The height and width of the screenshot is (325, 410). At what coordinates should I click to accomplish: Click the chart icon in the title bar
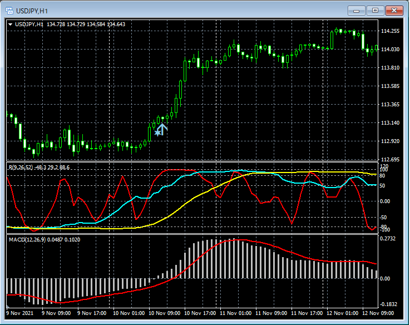[10, 11]
